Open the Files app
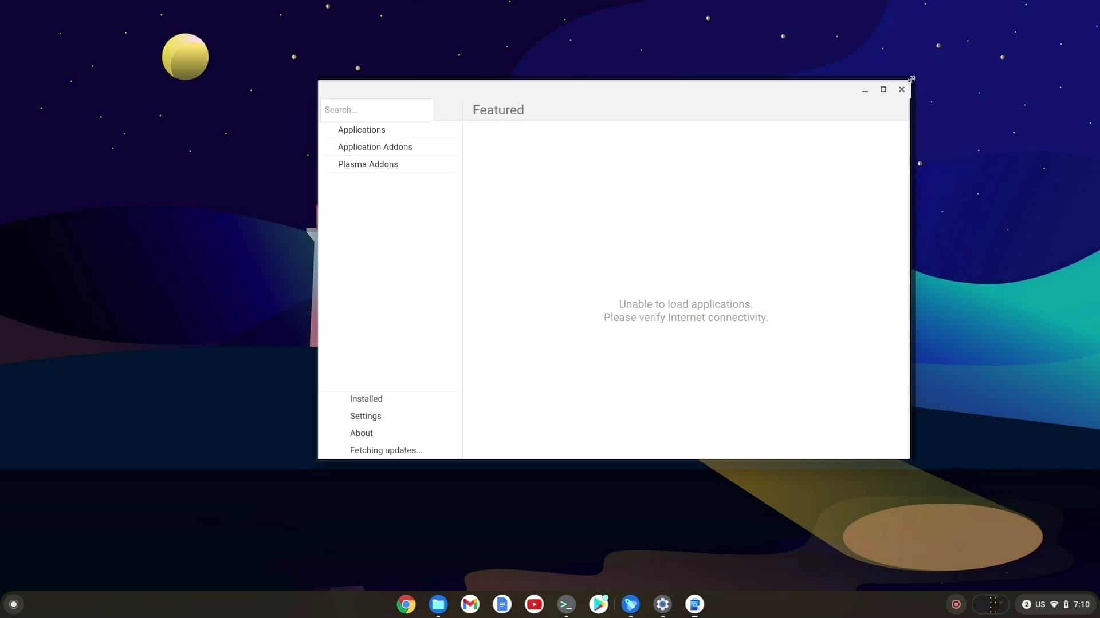Screen dimensions: 1100x618 (438, 604)
